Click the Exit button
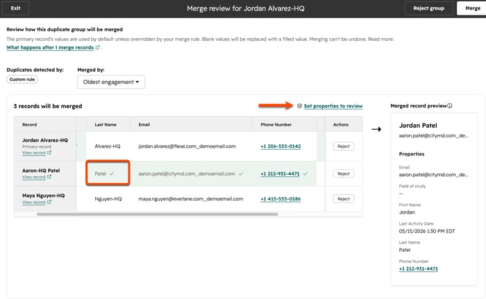 click(15, 8)
